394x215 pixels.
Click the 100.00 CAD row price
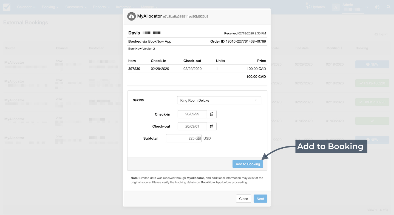(x=256, y=69)
